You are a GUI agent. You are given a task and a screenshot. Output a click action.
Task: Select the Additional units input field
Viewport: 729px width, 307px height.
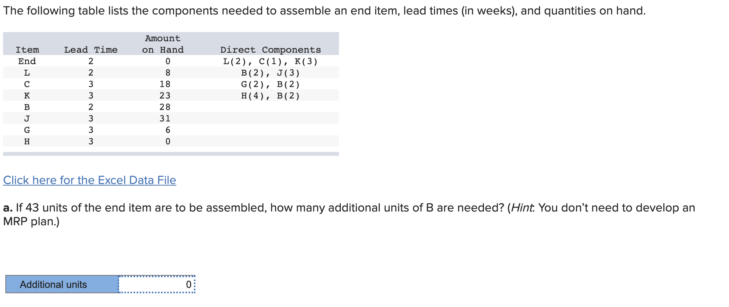coord(156,284)
